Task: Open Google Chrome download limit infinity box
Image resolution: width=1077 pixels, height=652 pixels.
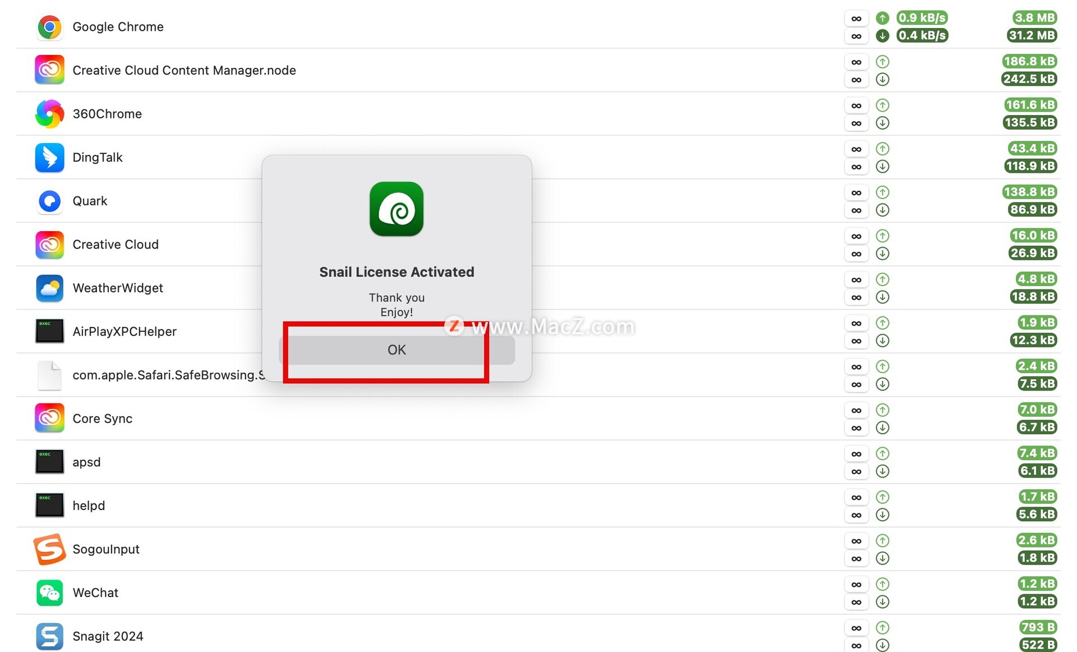Action: coord(857,36)
